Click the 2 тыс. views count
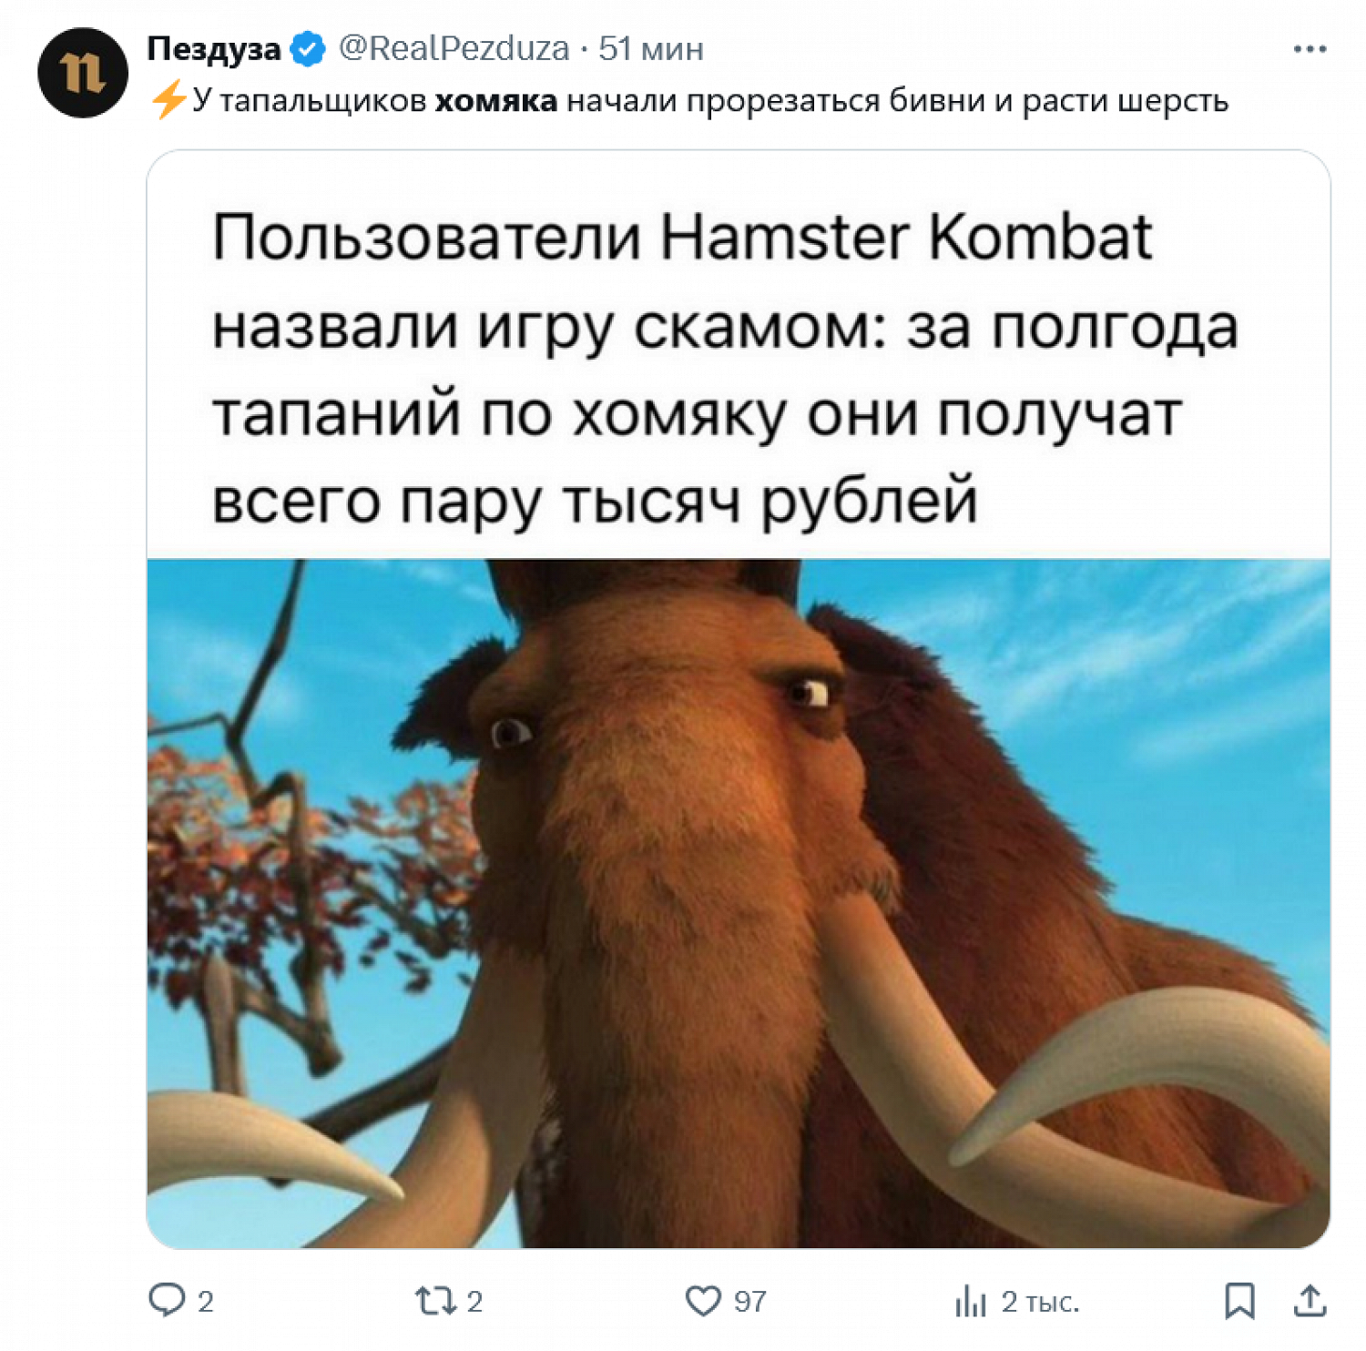Screen dimensions: 1366x1351 click(x=1040, y=1302)
